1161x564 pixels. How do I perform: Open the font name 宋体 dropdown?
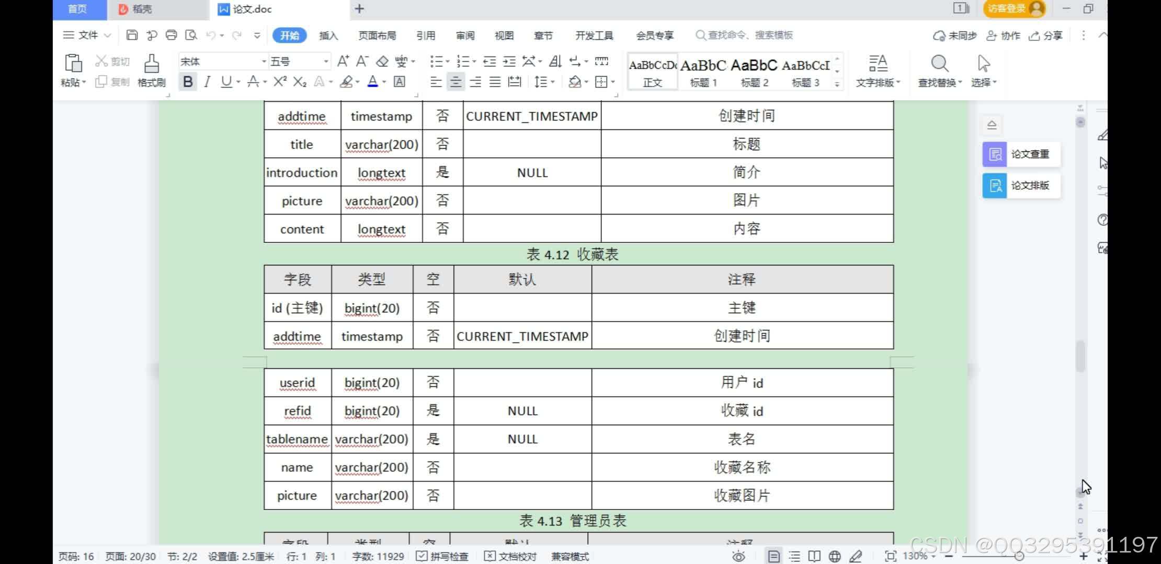point(264,62)
